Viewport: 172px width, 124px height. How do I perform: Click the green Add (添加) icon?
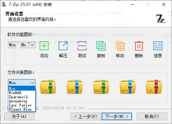44,46
